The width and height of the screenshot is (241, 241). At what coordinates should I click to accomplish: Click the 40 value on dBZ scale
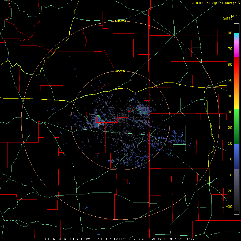[230, 96]
